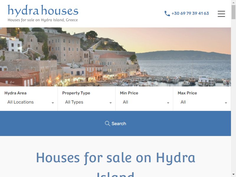This screenshot has height=177, width=236.
Task: Click the phone handset icon
Action: point(167,14)
